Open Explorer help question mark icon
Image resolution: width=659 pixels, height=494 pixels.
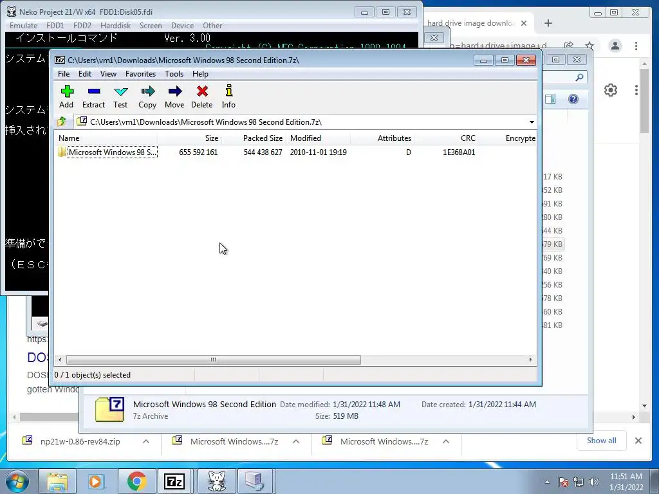[573, 99]
